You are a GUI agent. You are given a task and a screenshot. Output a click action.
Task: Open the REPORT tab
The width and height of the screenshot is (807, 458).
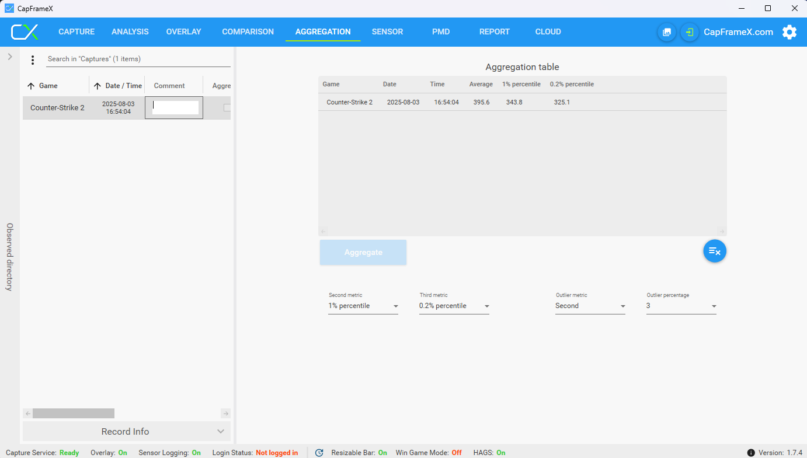click(495, 32)
